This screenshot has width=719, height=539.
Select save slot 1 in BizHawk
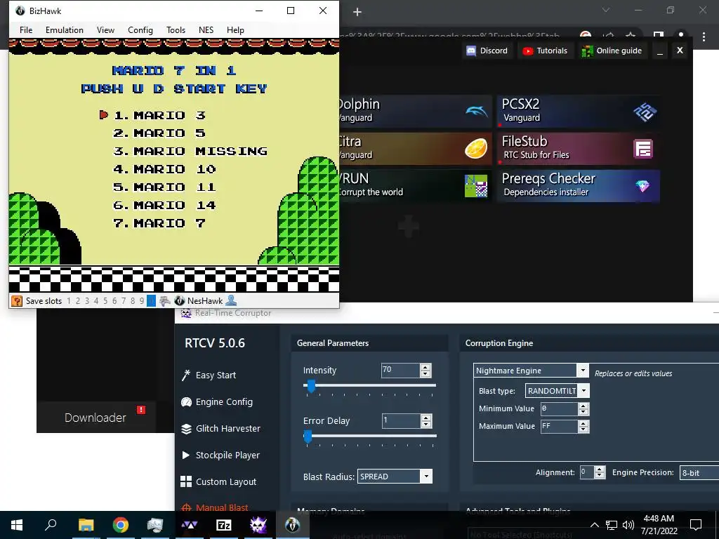[x=69, y=301]
